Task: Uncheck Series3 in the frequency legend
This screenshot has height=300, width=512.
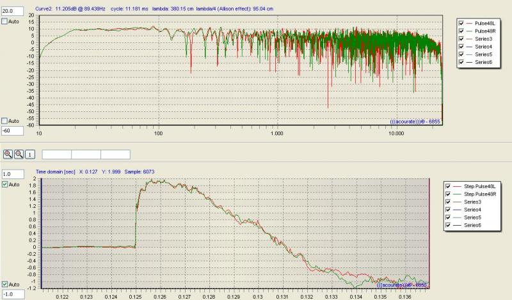Action: (x=461, y=39)
